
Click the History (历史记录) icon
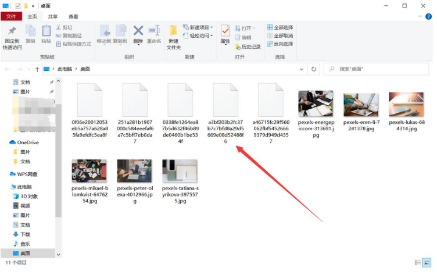238,47
